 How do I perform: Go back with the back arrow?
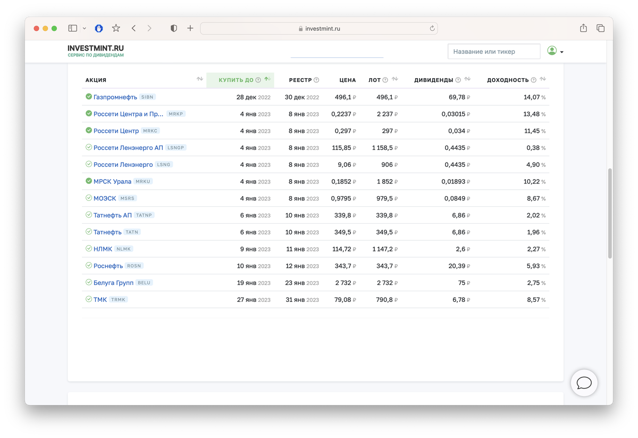click(133, 28)
